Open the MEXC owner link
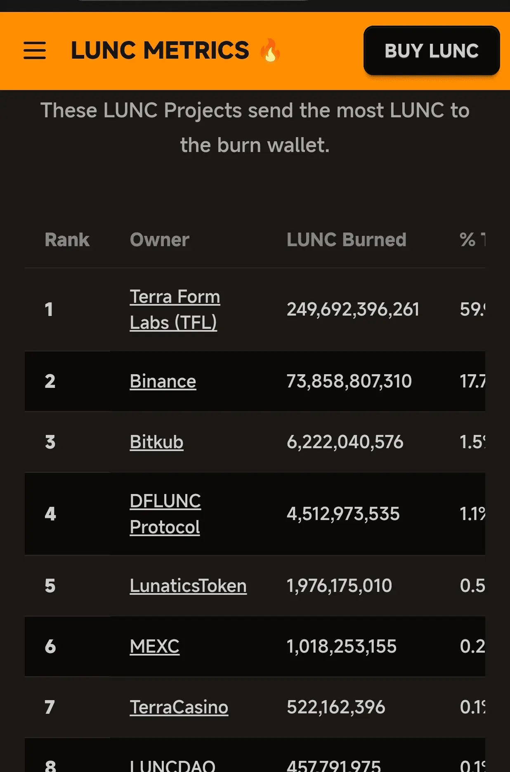The image size is (510, 772). pos(155,646)
